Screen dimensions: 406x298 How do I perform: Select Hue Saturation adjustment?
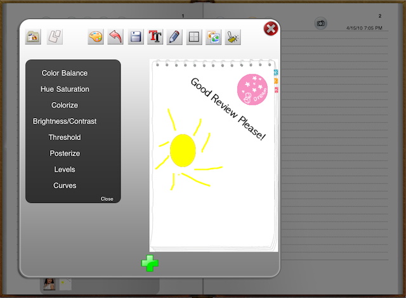pos(65,89)
